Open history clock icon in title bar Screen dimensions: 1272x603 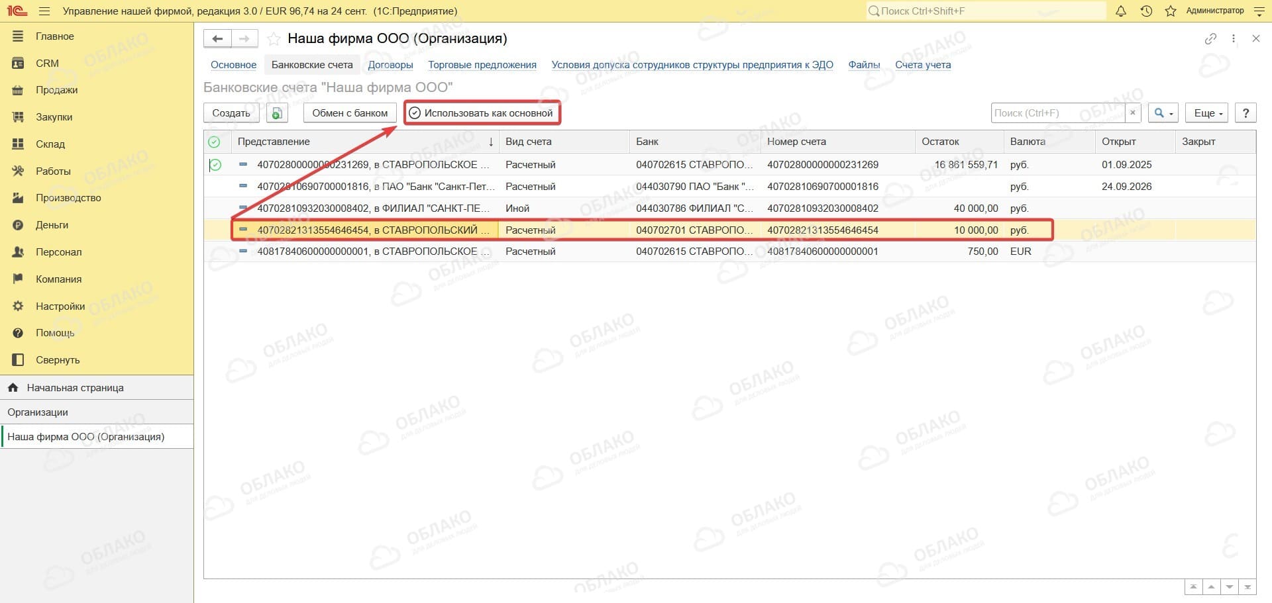pyautogui.click(x=1146, y=11)
